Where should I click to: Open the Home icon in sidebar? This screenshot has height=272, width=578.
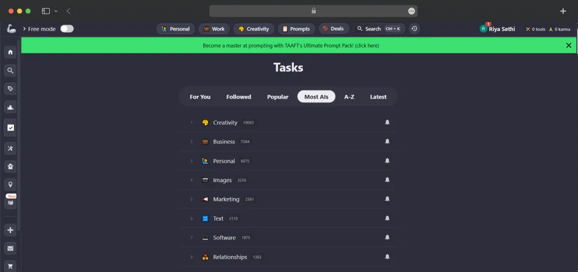(x=10, y=52)
